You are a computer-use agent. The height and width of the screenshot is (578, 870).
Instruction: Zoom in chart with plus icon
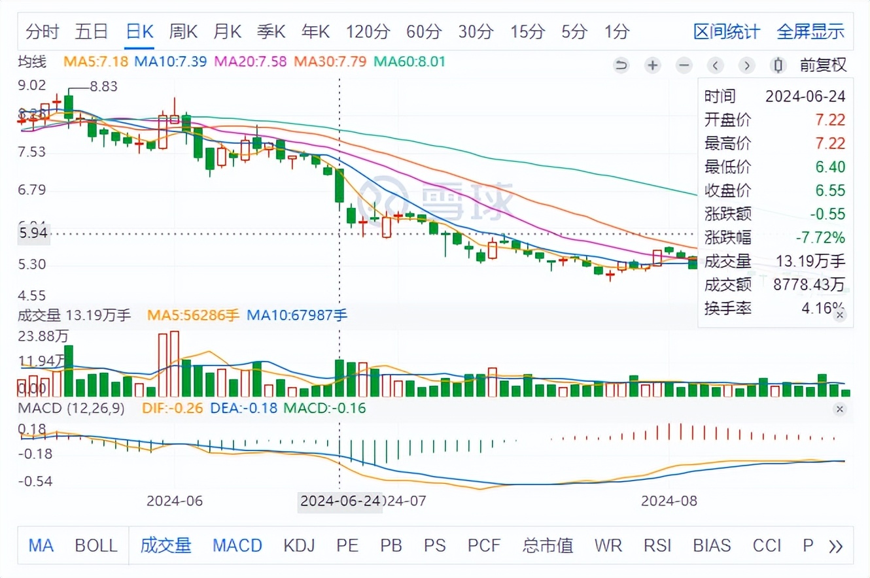pyautogui.click(x=652, y=65)
